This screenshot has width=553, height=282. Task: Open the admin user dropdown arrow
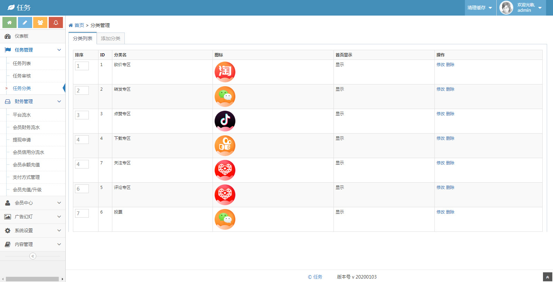pos(540,8)
